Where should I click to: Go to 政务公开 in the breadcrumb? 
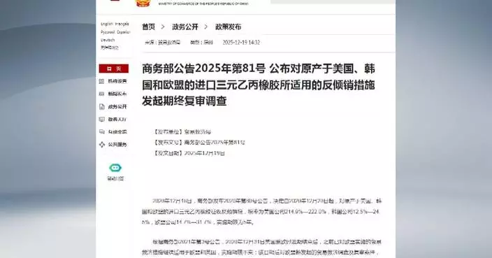pos(185,27)
